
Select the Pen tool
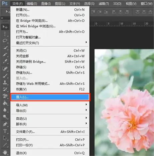coord(5,124)
